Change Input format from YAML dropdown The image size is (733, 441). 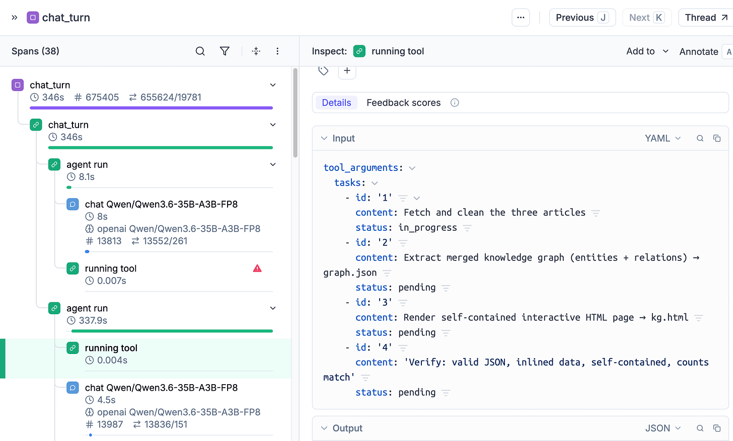coord(663,138)
